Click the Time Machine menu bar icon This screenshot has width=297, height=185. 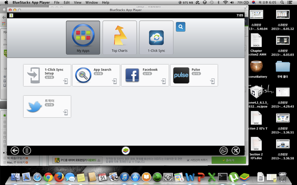(x=212, y=2)
